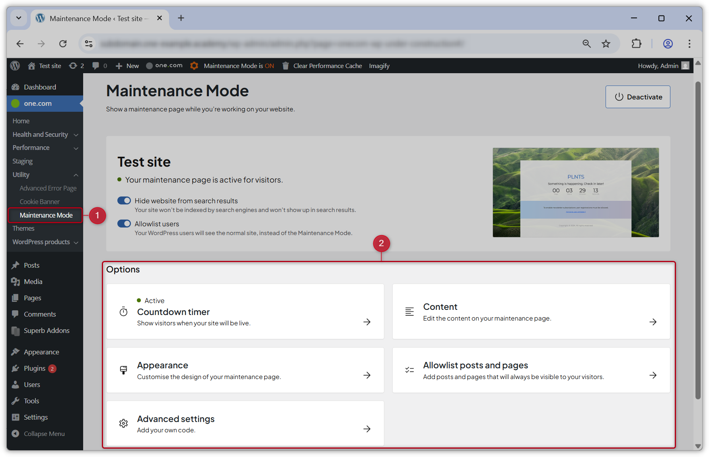The image size is (709, 457).
Task: Open Media via its library icon
Action: (16, 281)
